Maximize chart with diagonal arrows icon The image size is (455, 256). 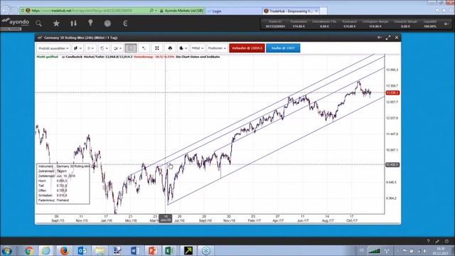[388, 38]
